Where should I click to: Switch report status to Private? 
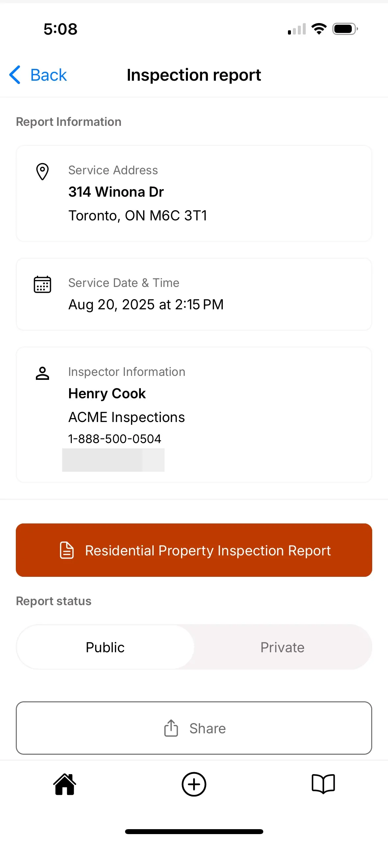tap(282, 647)
